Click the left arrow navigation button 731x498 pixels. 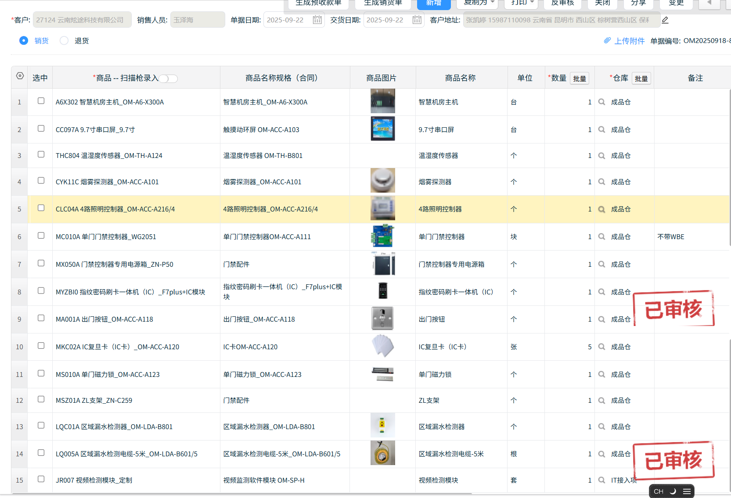coord(709,3)
